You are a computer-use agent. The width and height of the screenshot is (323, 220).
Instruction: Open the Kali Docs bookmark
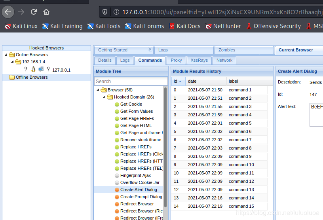point(185,26)
